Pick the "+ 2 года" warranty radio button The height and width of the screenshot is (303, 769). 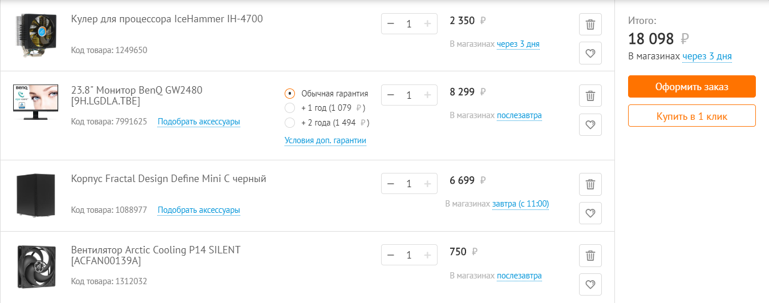[290, 122]
